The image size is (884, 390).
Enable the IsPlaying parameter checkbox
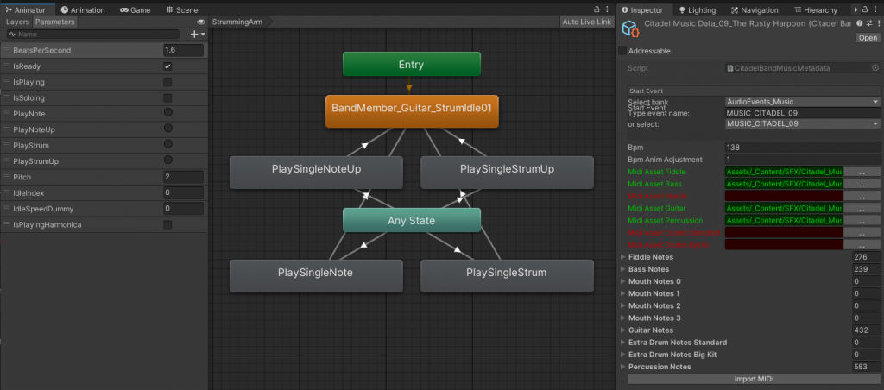point(167,82)
